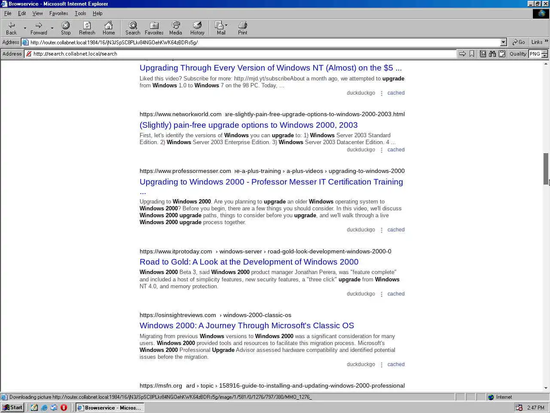Viewport: 550px width, 413px height.
Task: Open the three-dot menu for the itprotoday result
Action: coord(381,294)
